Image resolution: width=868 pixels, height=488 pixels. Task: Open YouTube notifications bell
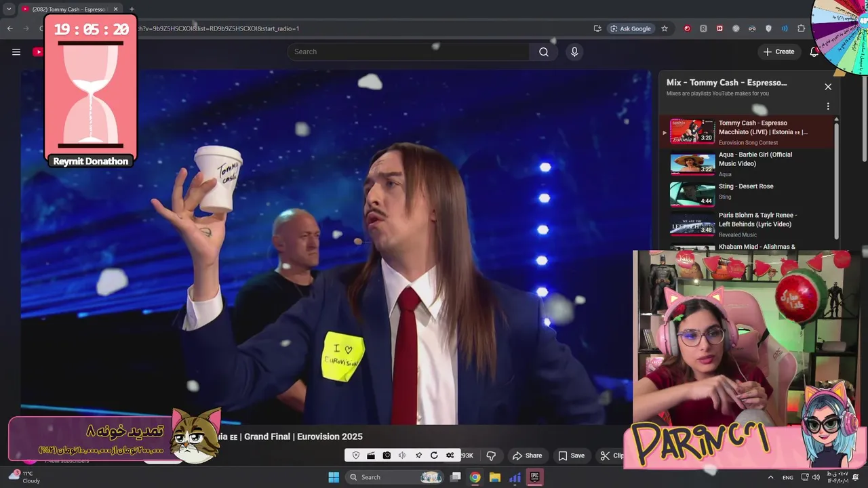coord(814,52)
